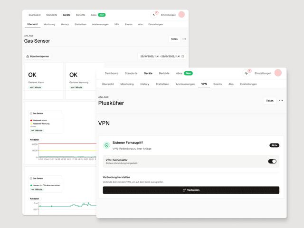Click the green shield icon beside Sicherer Fernzugriff

[106, 145]
